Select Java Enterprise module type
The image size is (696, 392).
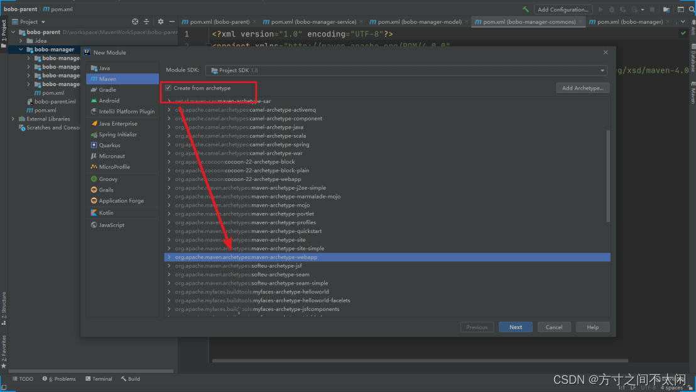click(x=122, y=124)
